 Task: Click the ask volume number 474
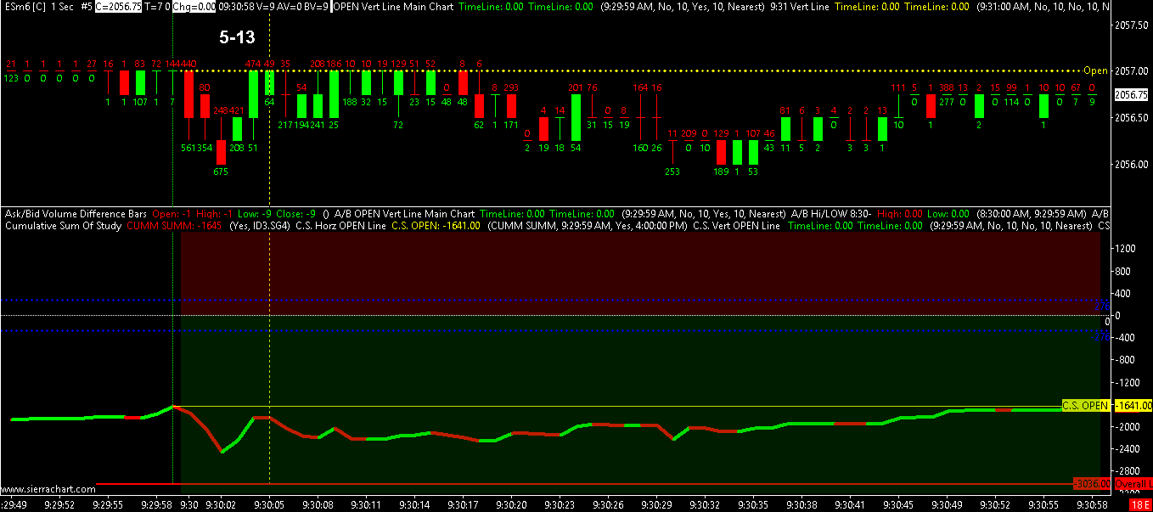[x=253, y=64]
